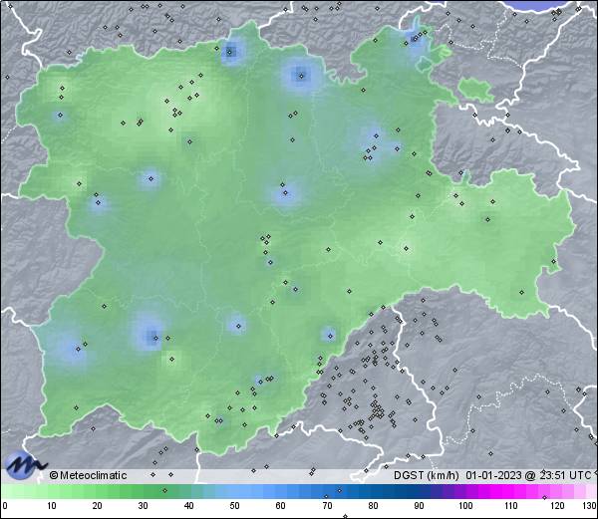Click the blue color band above 60
The image size is (598, 519).
tap(281, 491)
